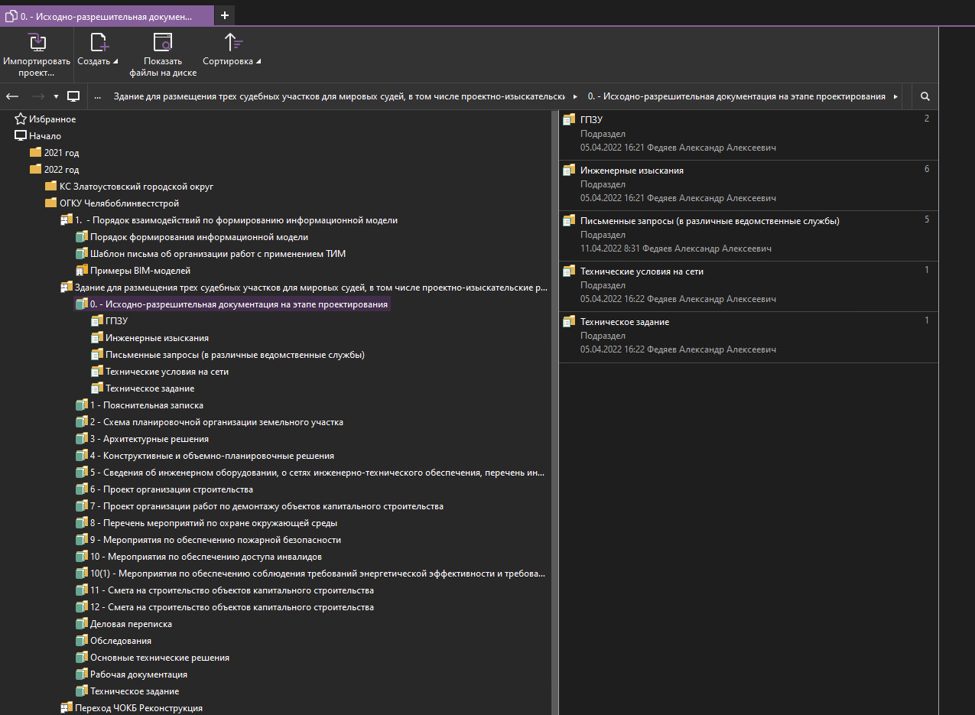Viewport: 975px width, 715px height.
Task: Click icon of 11 - Смета на строительство
Action: (82, 590)
